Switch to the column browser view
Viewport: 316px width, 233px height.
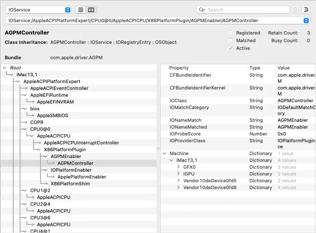[x=91, y=10]
